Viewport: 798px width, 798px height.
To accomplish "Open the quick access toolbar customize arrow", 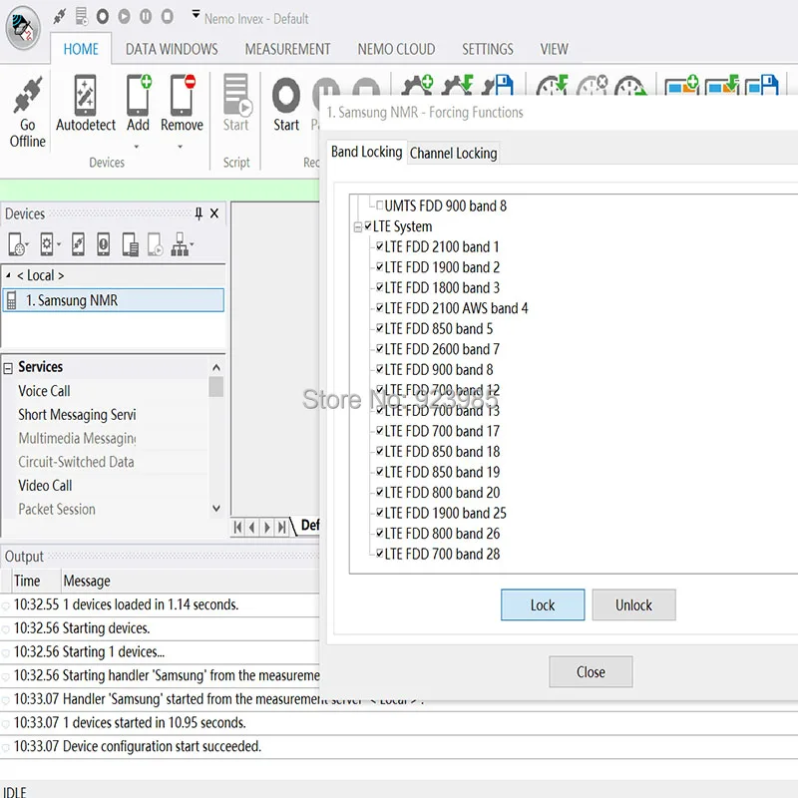I will pos(196,14).
